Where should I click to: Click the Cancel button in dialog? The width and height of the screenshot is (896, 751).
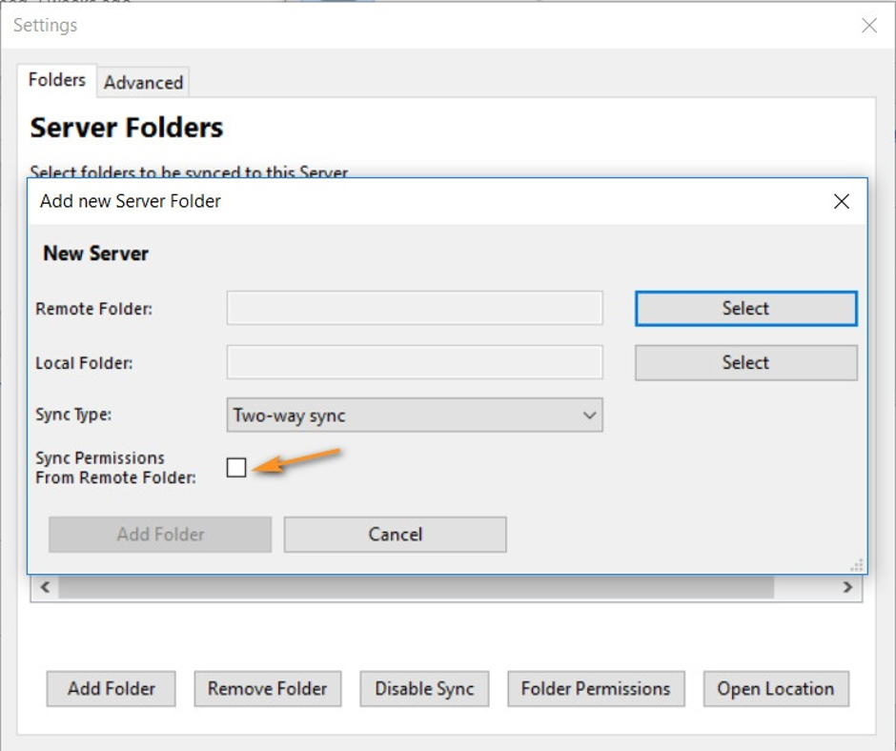click(395, 535)
